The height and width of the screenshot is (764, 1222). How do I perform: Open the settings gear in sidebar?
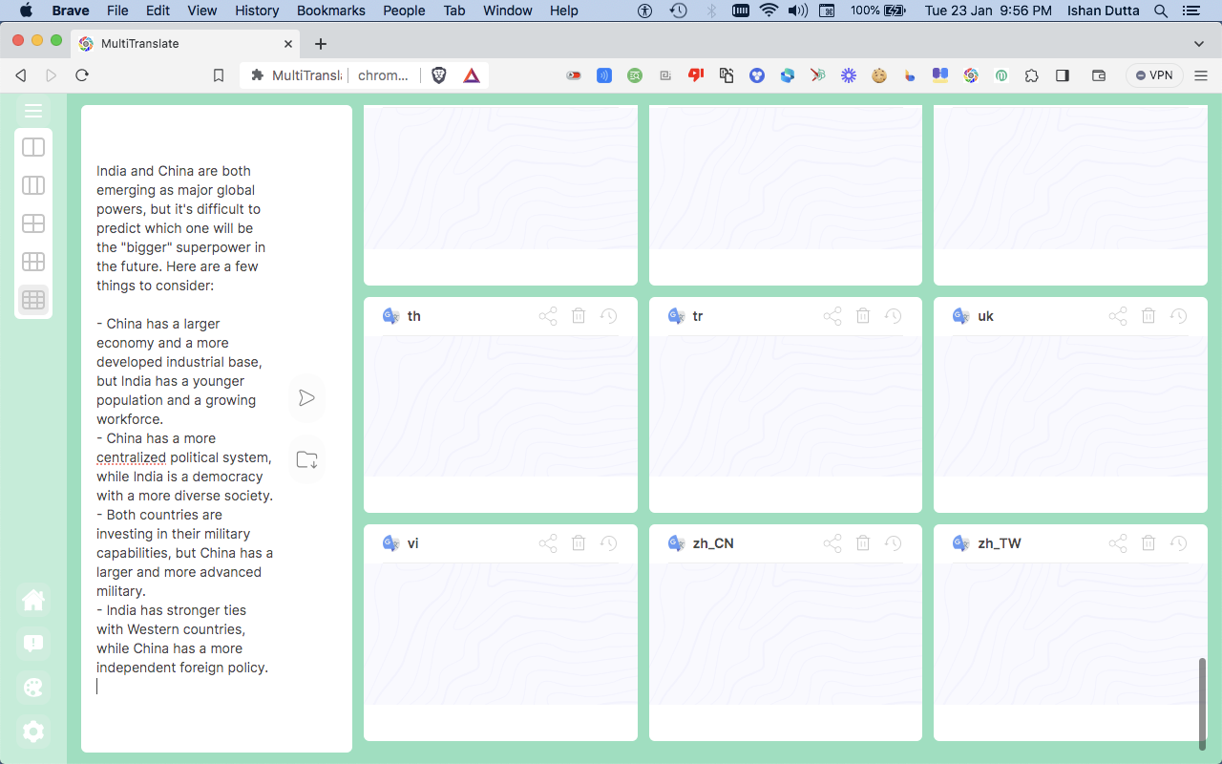[x=33, y=732]
